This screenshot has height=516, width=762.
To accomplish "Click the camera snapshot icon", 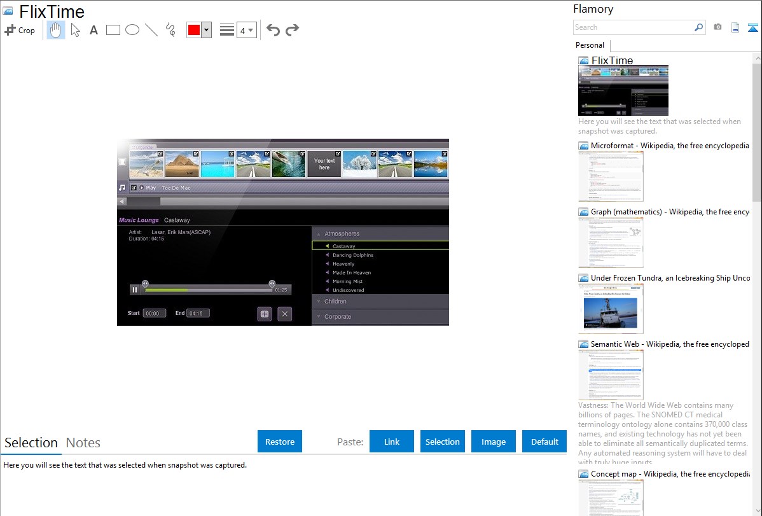I will click(717, 27).
